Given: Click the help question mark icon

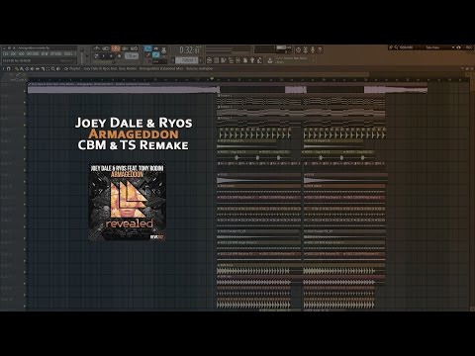Looking at the screenshot, I should click(320, 49).
